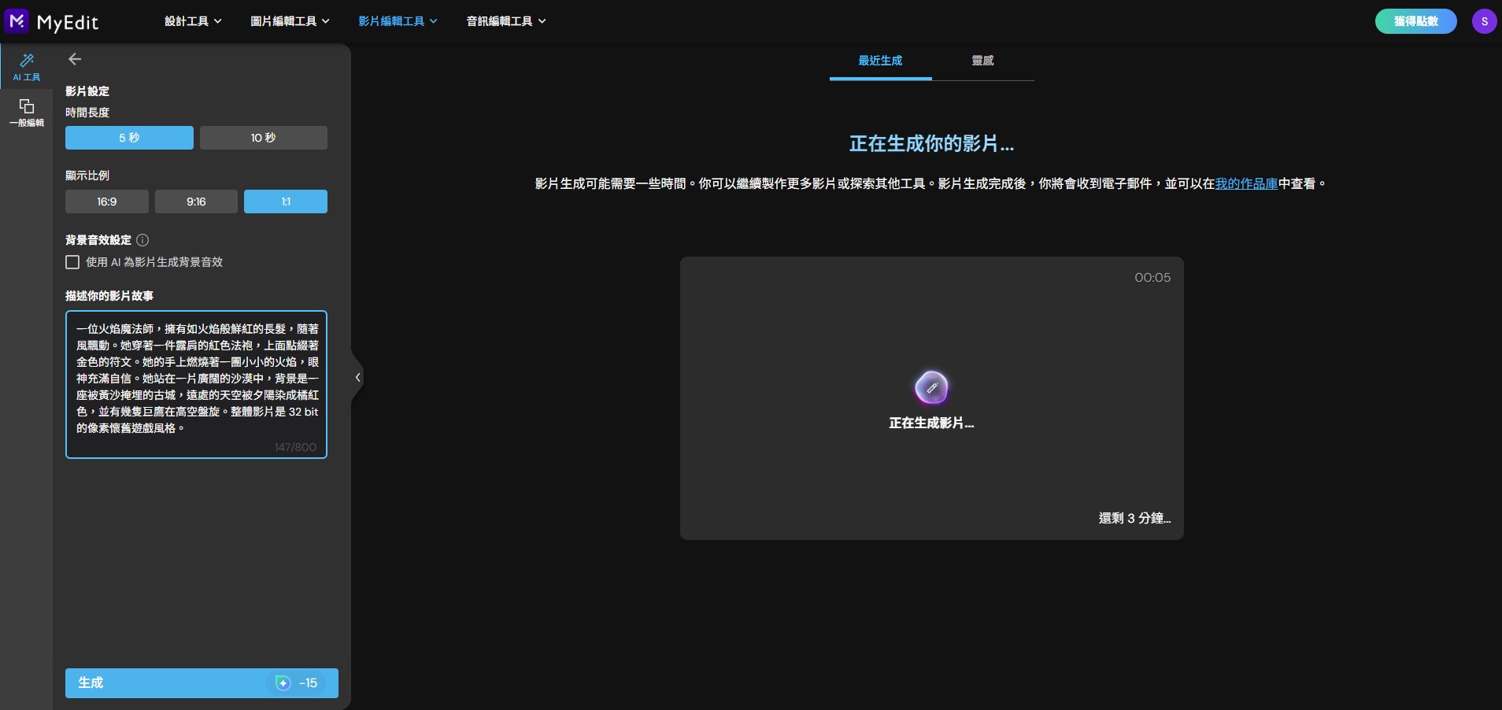
Task: Collapse the left settings panel with the chevron
Action: (357, 377)
